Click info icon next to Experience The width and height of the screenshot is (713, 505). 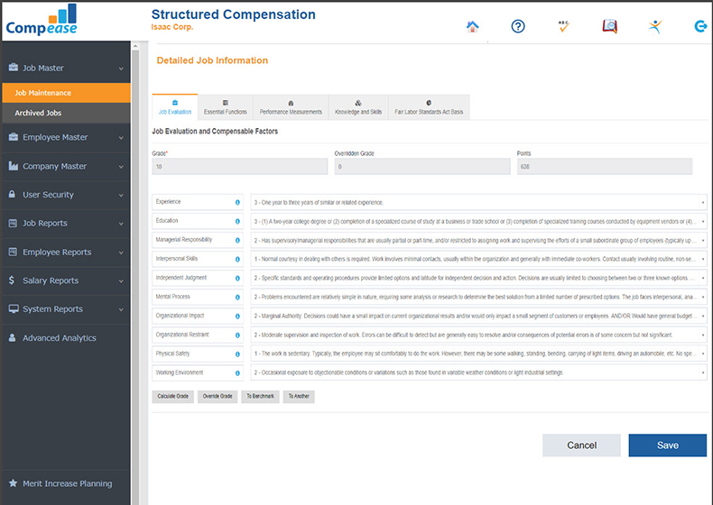pos(237,202)
